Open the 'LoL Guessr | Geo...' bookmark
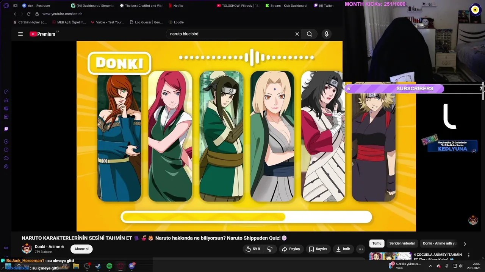 tap(146, 22)
